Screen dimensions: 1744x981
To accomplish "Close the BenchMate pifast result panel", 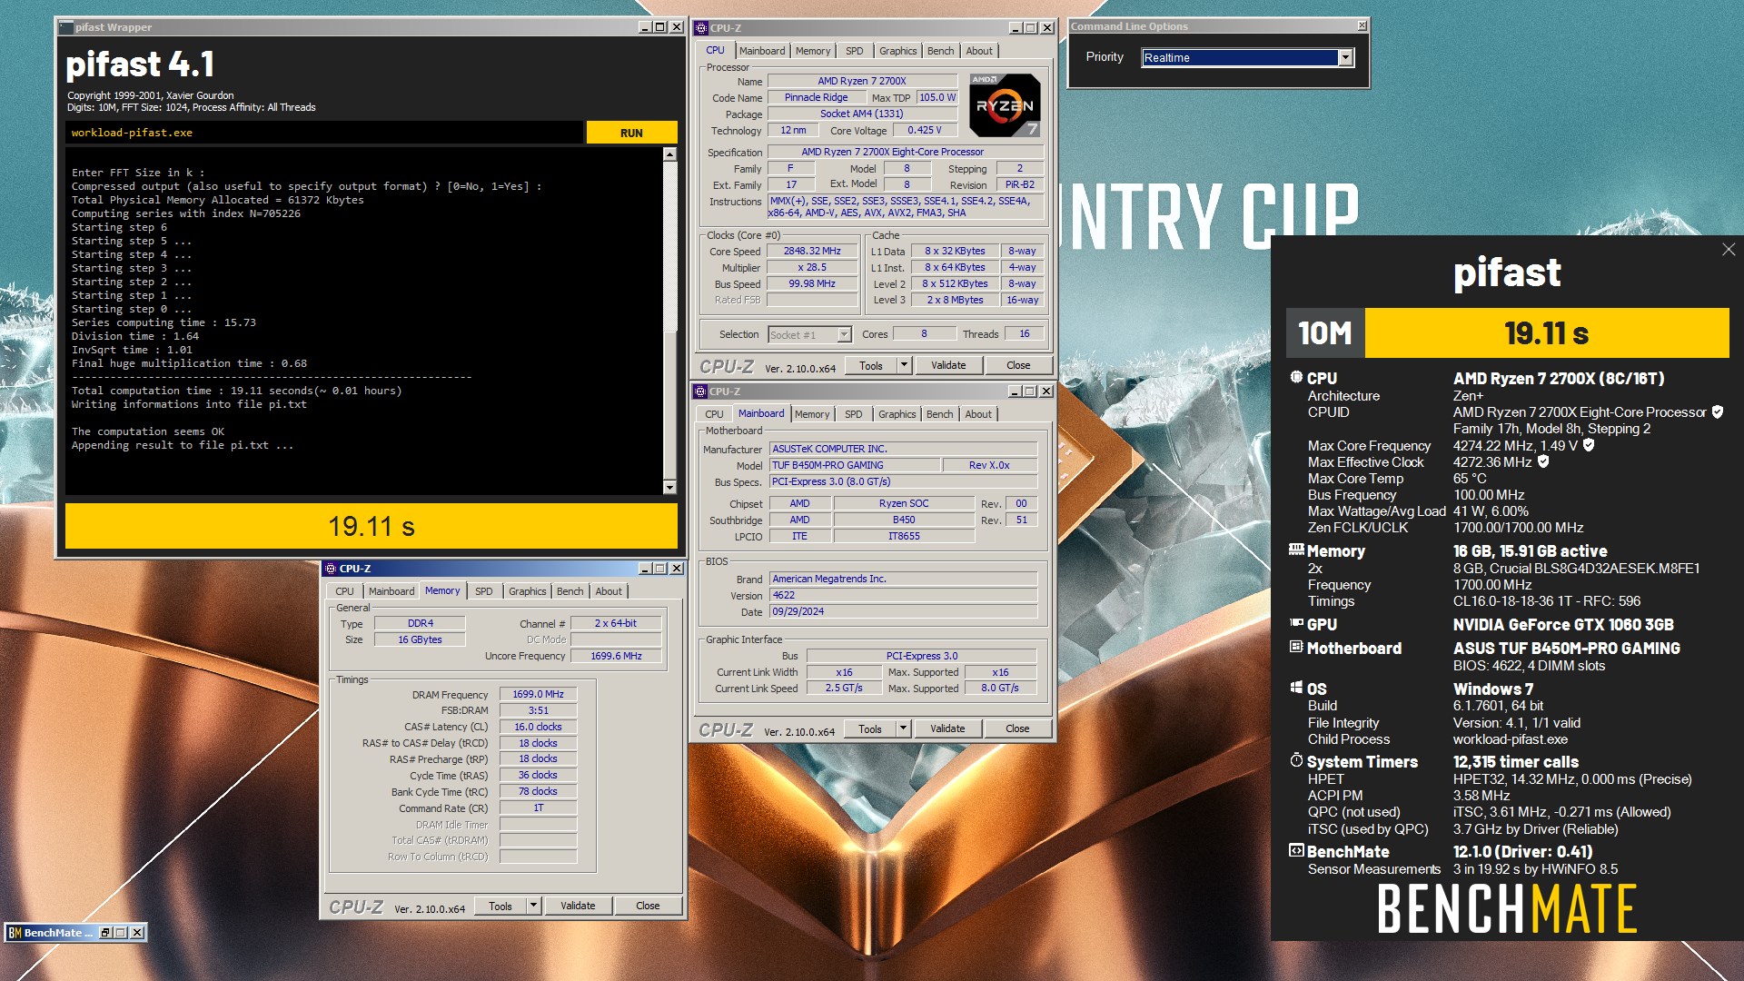I will [1728, 250].
